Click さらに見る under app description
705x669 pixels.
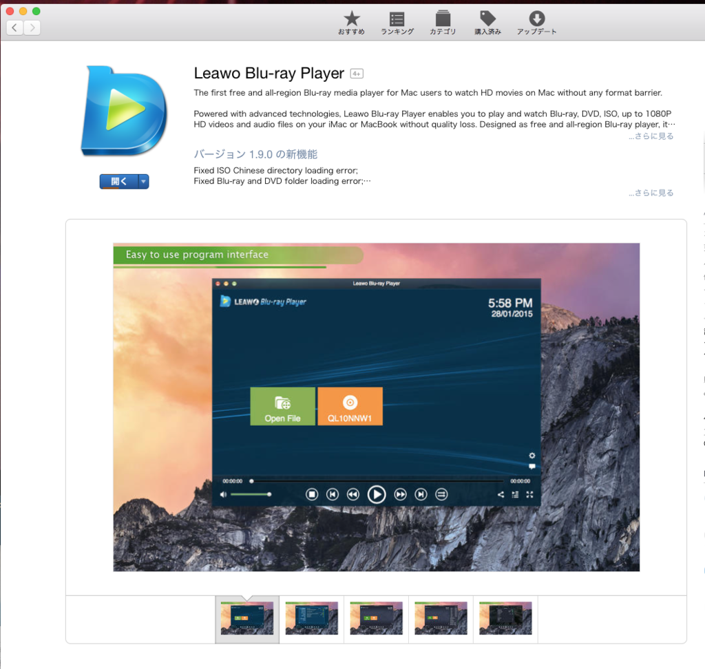coord(651,136)
